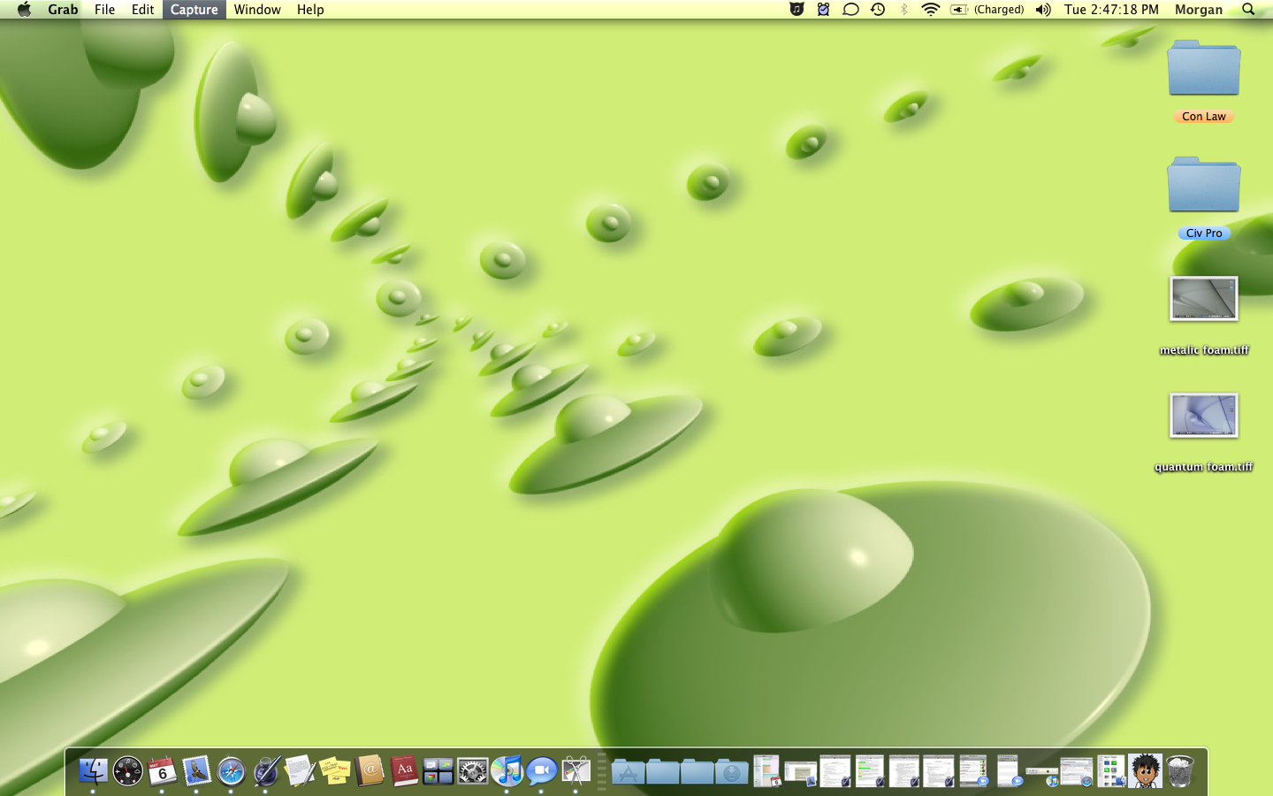Select the Con Law folder on desktop
The image size is (1273, 796).
pyautogui.click(x=1204, y=80)
